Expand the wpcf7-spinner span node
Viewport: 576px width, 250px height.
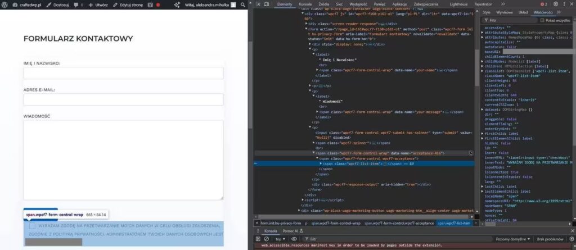tap(314, 143)
